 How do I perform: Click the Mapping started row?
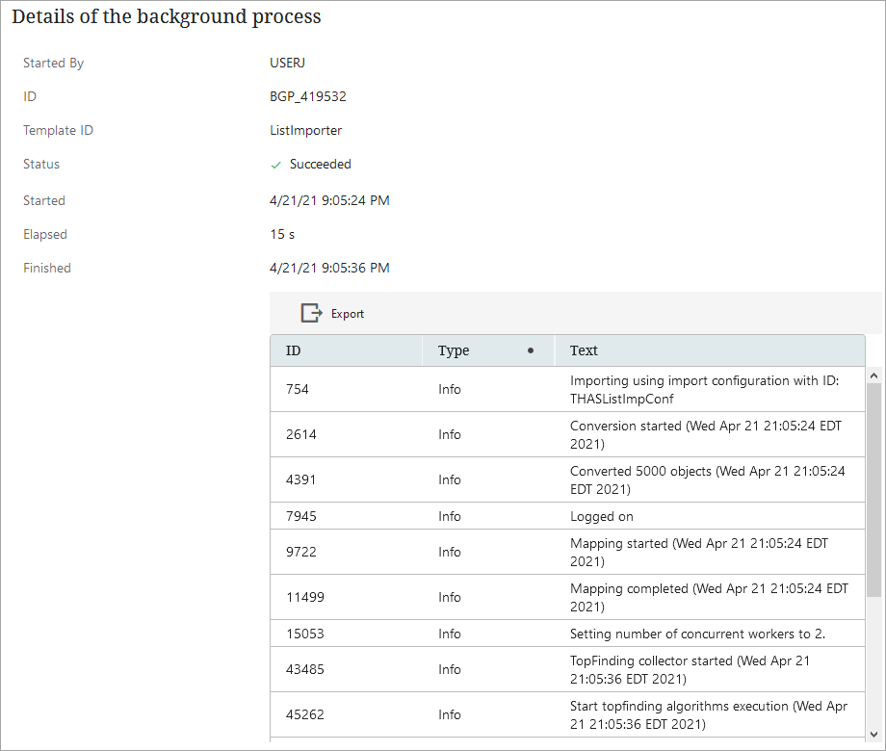(567, 552)
